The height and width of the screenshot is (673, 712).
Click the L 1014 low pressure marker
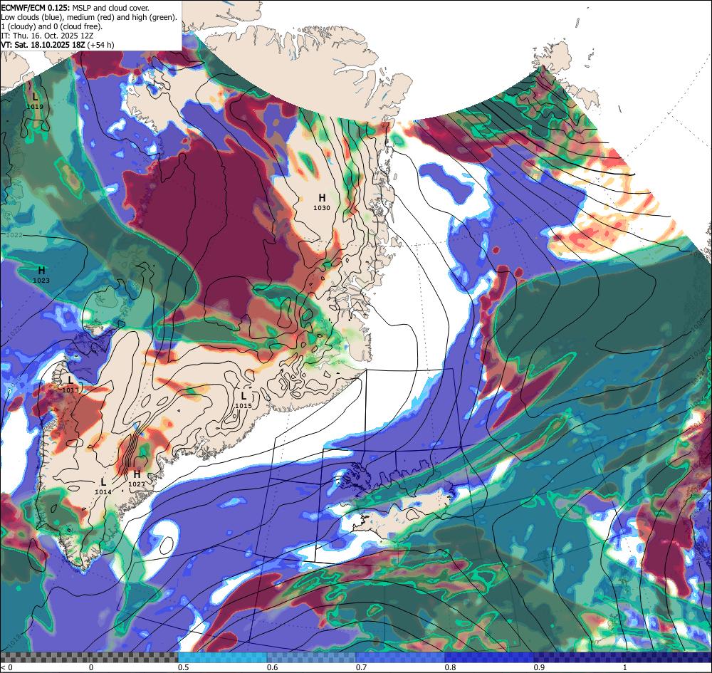[103, 486]
